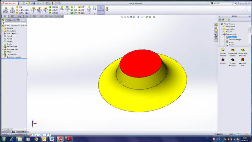Select the Extruded Boss/Base tool
The height and width of the screenshot is (142, 252).
tap(6, 10)
